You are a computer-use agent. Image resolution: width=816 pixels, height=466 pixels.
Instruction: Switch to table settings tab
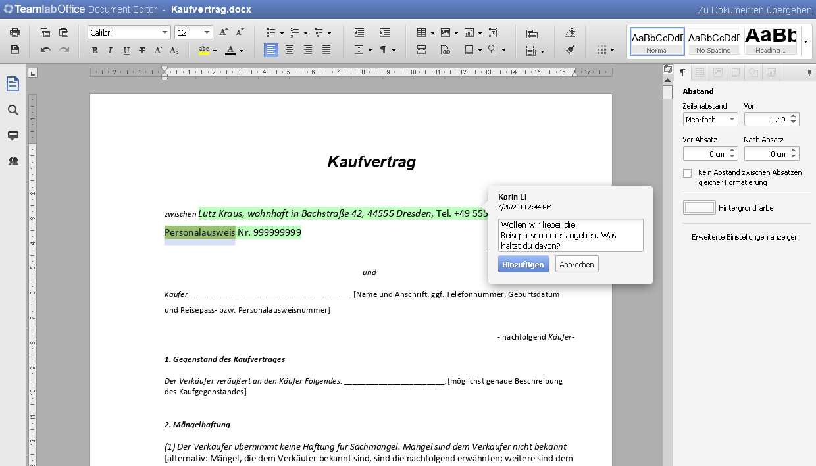700,72
